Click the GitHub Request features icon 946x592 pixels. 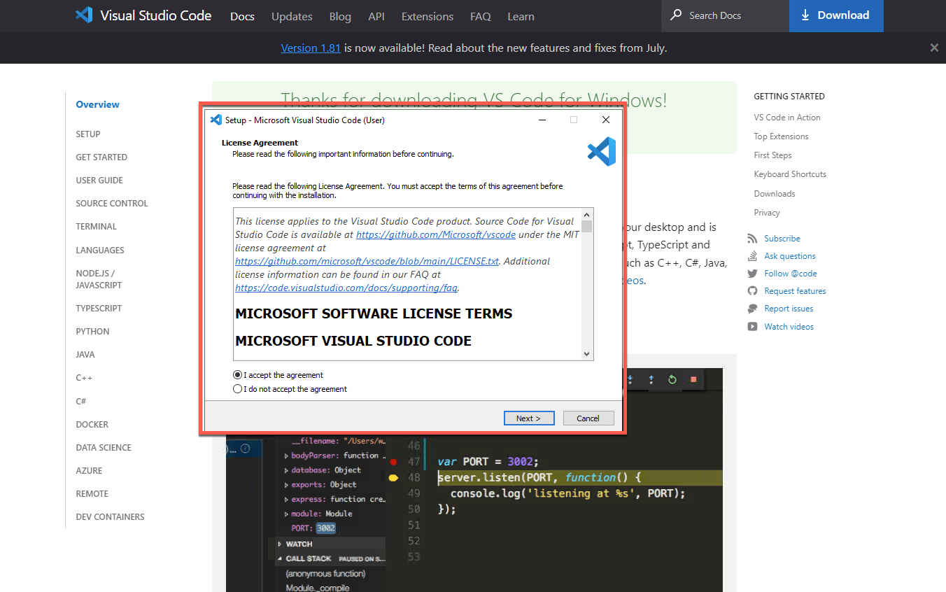[x=752, y=291]
